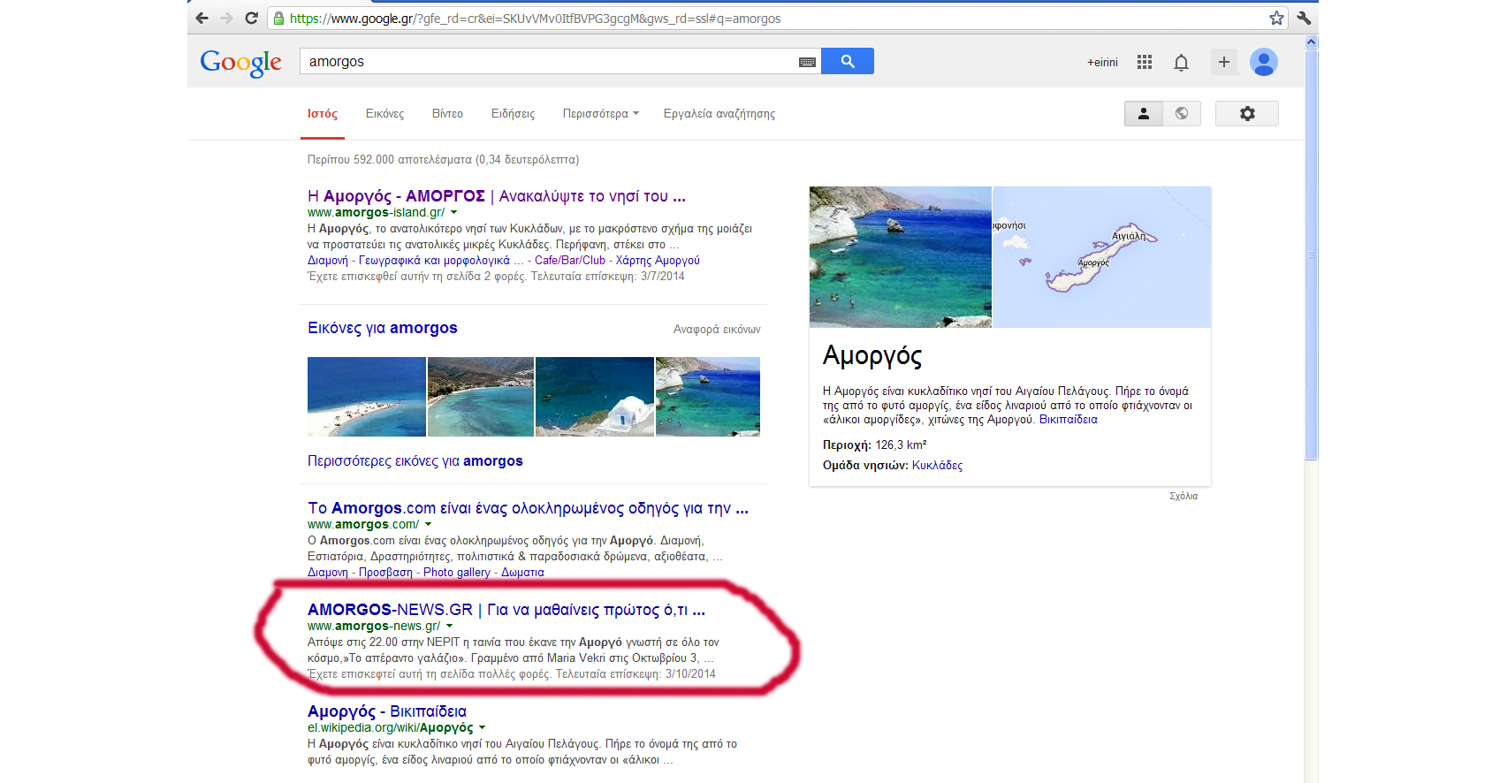1507x783 pixels.
Task: Click the plus share button
Action: click(x=1224, y=62)
